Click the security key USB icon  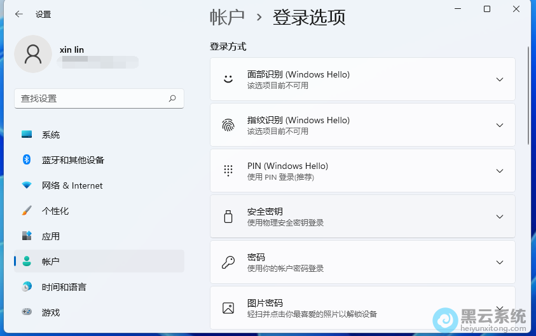[228, 217]
